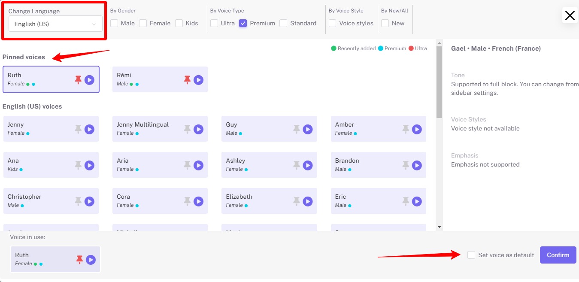Check the Ultra voice type filter
Screen dimensions: 579x282
pyautogui.click(x=214, y=23)
